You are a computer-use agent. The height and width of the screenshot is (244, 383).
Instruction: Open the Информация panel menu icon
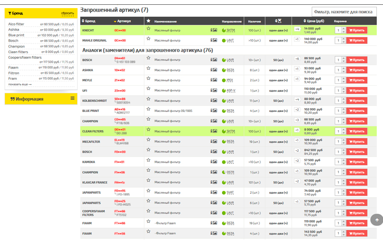[73, 98]
